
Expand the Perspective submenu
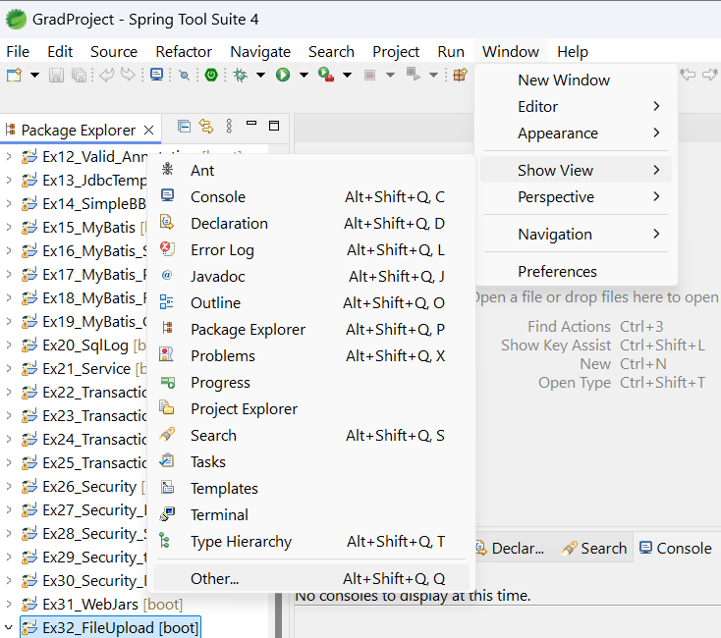(x=576, y=197)
